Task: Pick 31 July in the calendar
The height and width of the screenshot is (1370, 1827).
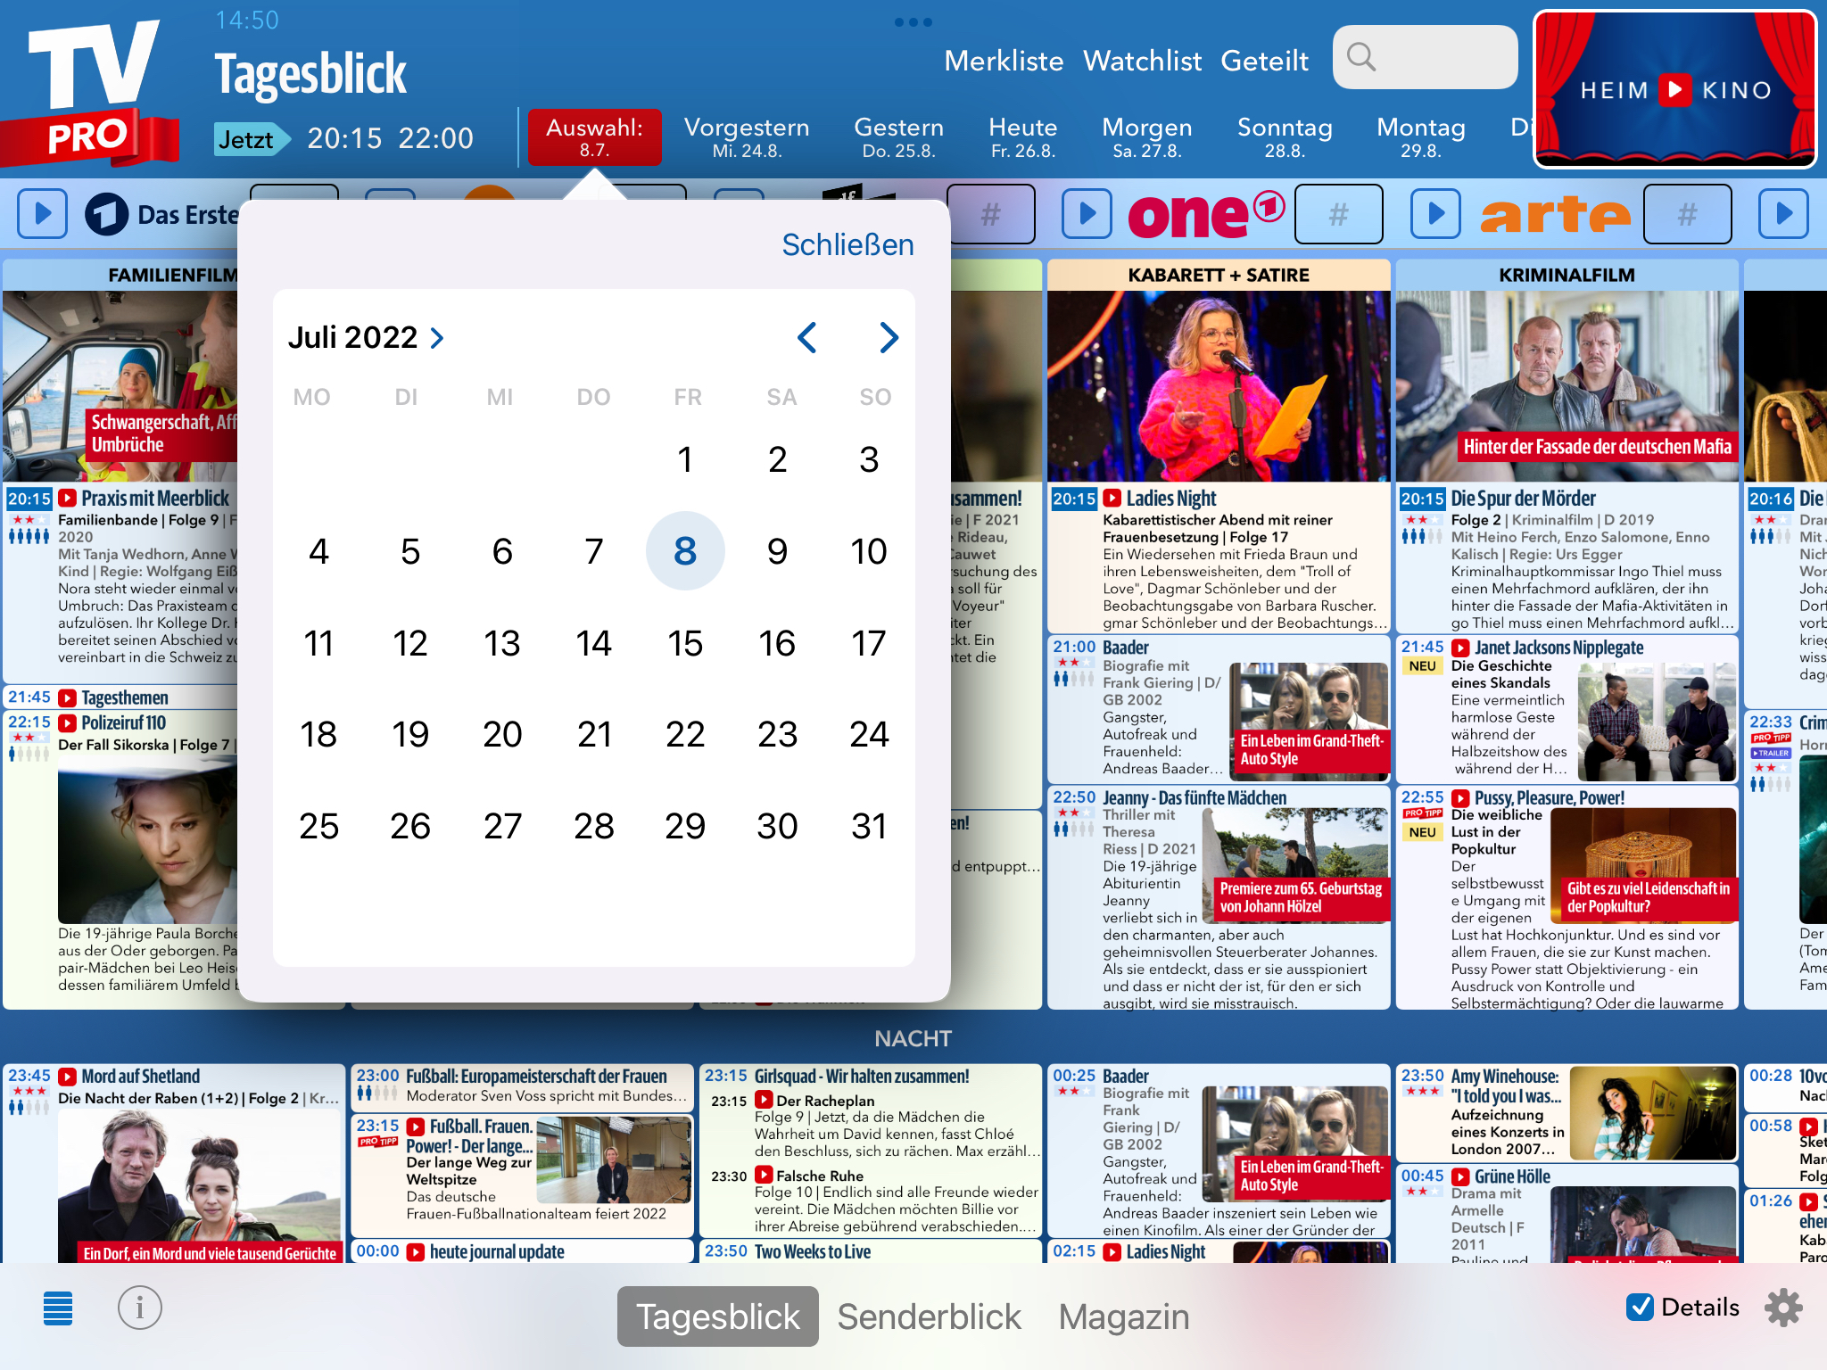Action: [x=869, y=826]
